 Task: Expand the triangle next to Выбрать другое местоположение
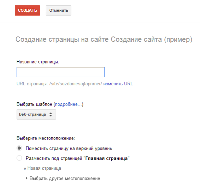(x=27, y=178)
